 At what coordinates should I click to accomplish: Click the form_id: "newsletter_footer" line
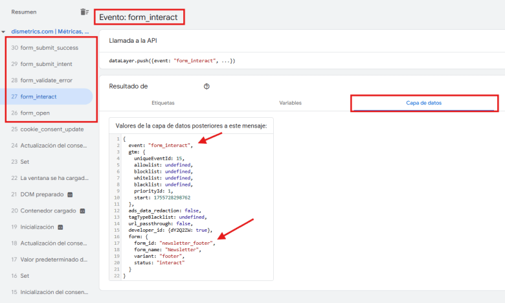pos(175,243)
